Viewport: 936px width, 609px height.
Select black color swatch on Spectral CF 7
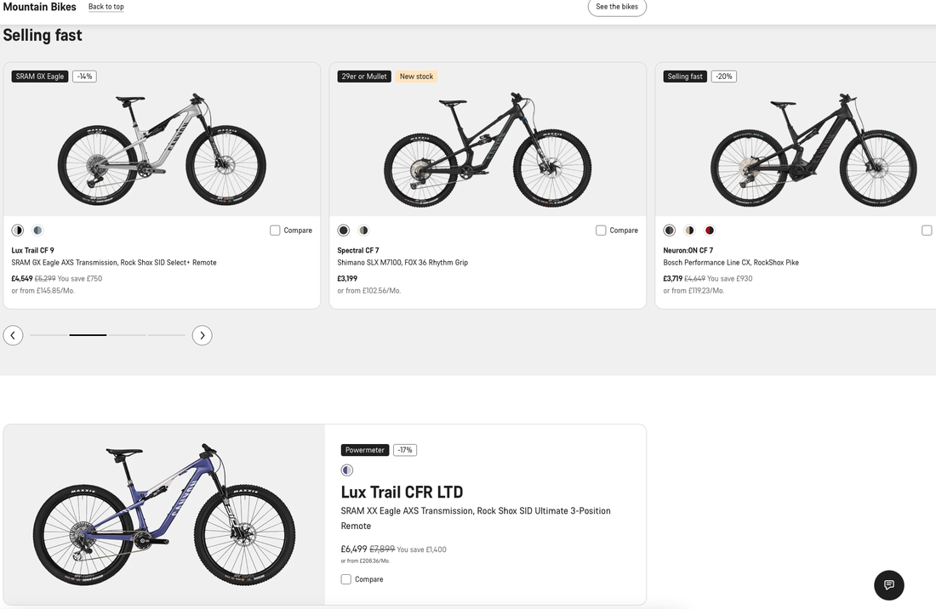click(344, 231)
